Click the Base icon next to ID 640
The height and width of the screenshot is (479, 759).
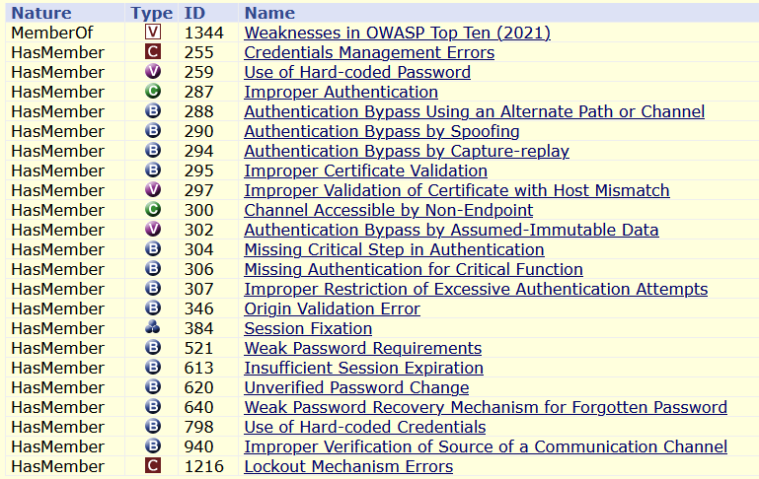[152, 407]
